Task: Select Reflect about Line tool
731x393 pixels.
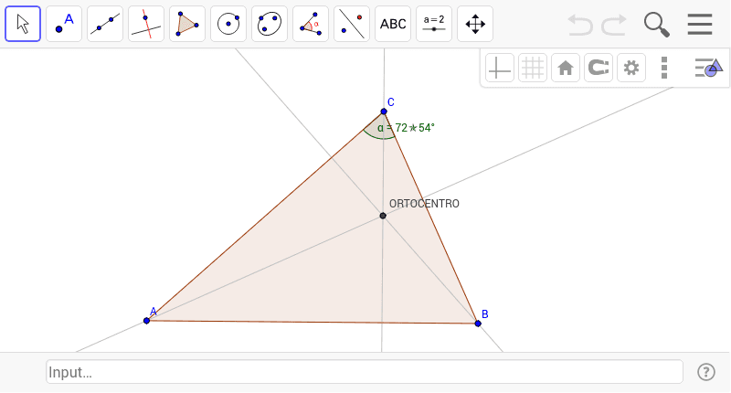Action: coord(352,24)
